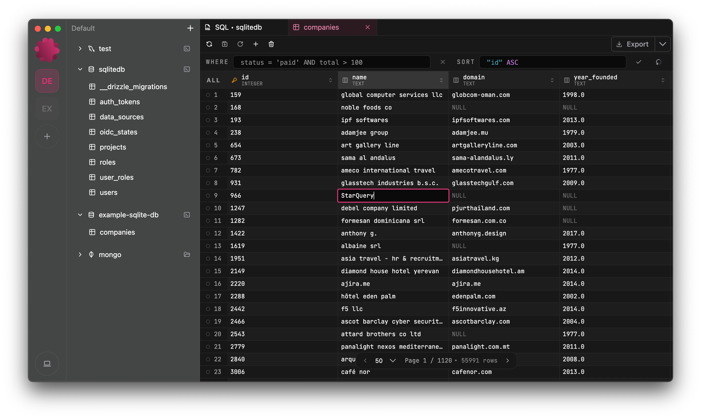This screenshot has height=419, width=701.
Task: Switch to the SQL · sqlitedb tab
Action: pos(238,27)
